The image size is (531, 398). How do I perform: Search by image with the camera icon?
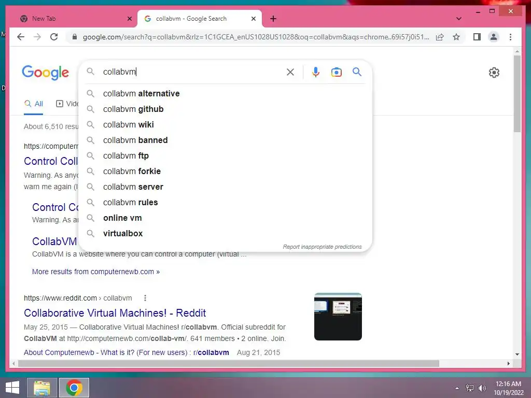click(336, 72)
